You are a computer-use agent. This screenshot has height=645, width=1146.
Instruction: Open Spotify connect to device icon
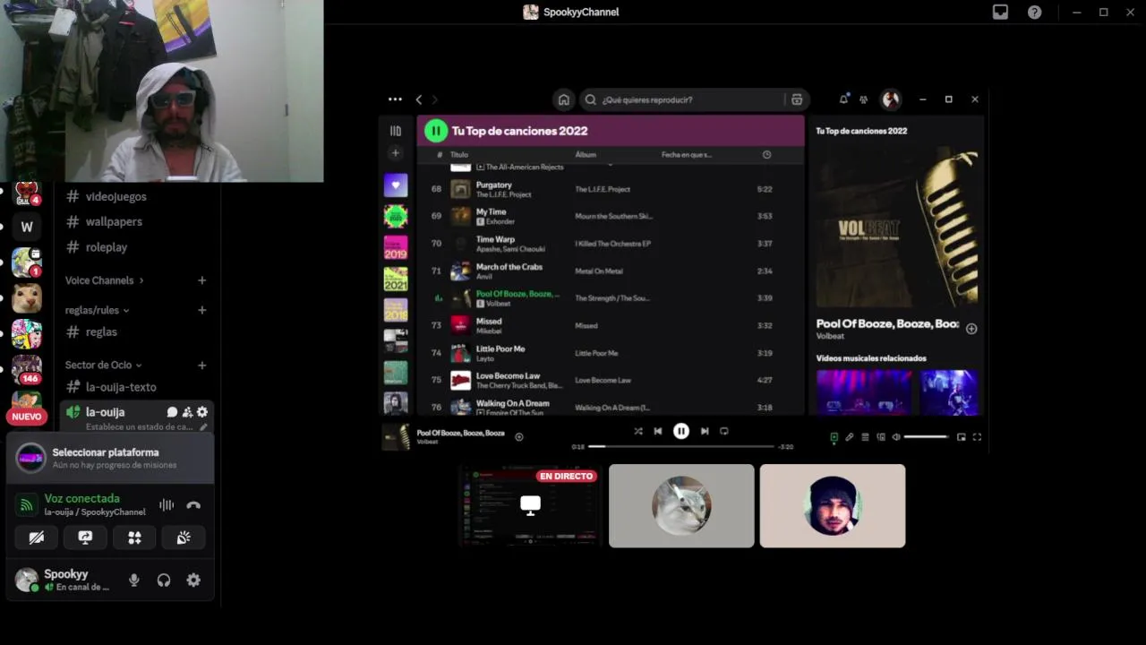click(881, 437)
